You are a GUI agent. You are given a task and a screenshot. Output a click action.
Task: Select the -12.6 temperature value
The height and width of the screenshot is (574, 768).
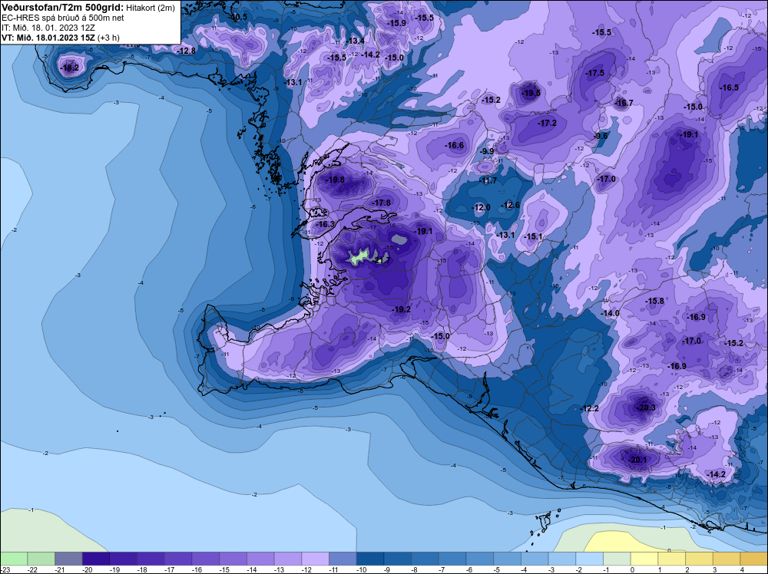[x=511, y=205]
